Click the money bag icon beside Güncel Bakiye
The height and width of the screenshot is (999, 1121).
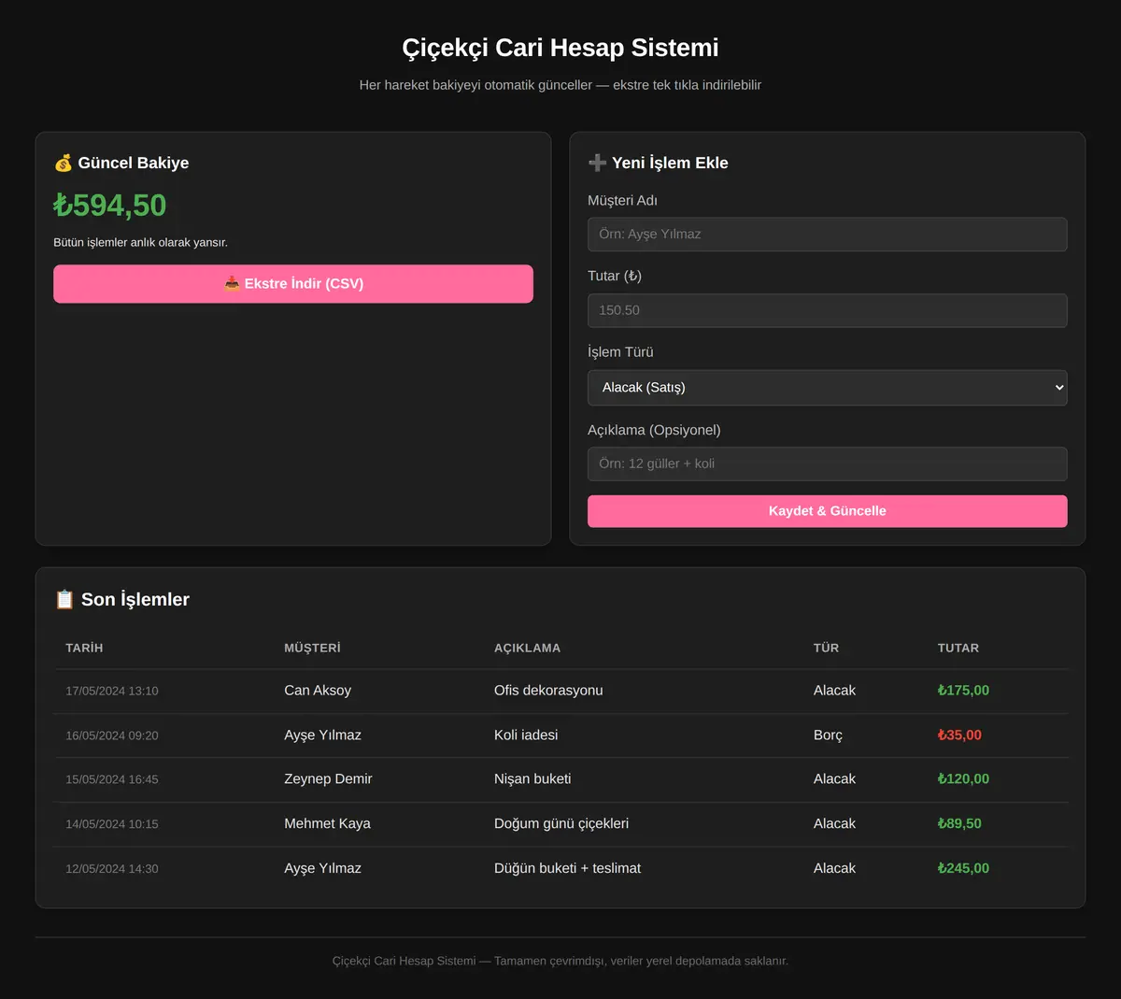tap(63, 163)
